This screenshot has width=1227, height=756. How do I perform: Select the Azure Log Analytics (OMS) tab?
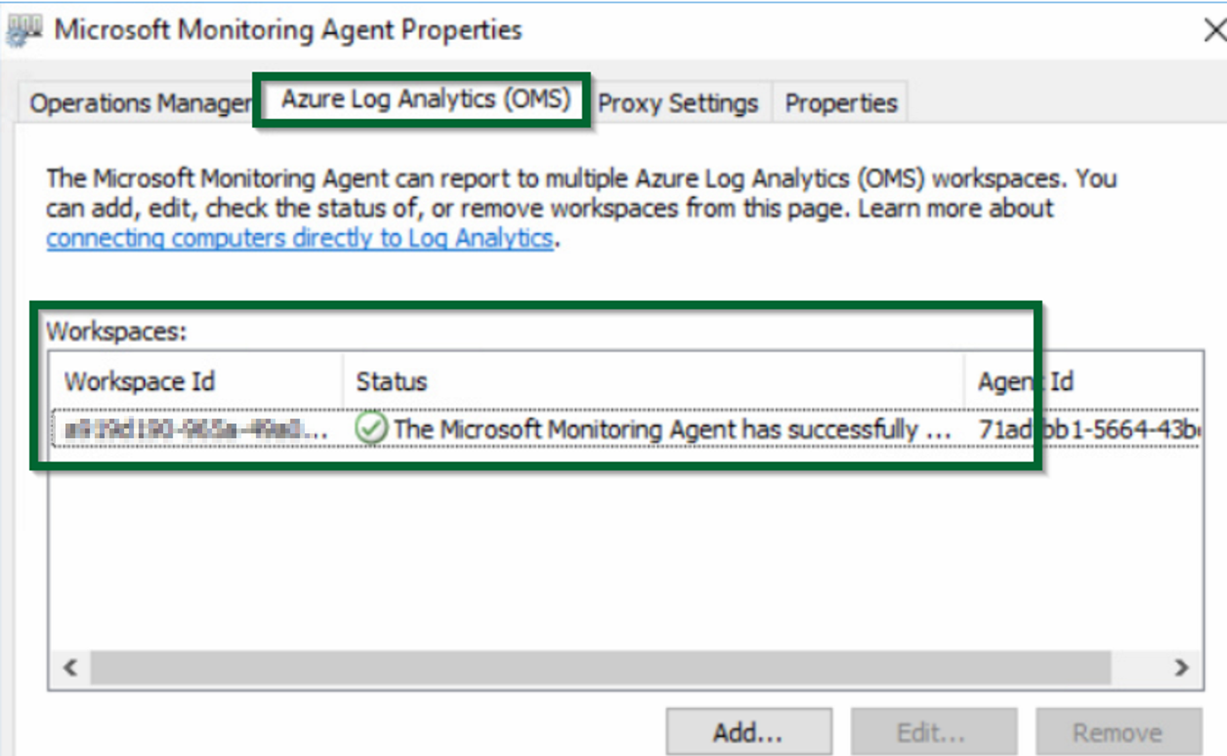[x=425, y=99]
